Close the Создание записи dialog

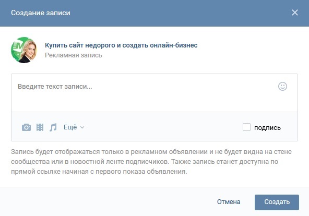[x=295, y=13]
